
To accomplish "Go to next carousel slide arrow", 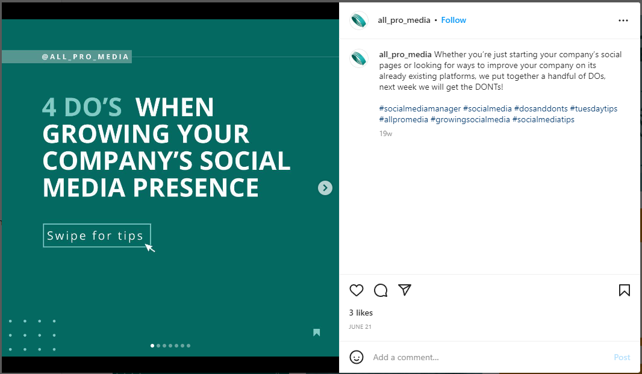I will 325,188.
